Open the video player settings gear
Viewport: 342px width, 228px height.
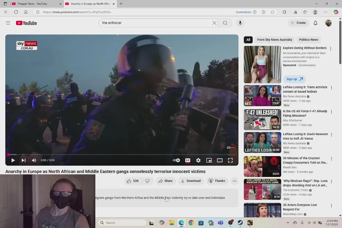[198, 160]
